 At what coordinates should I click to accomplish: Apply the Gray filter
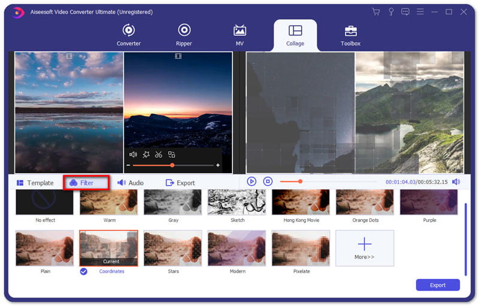coord(172,202)
